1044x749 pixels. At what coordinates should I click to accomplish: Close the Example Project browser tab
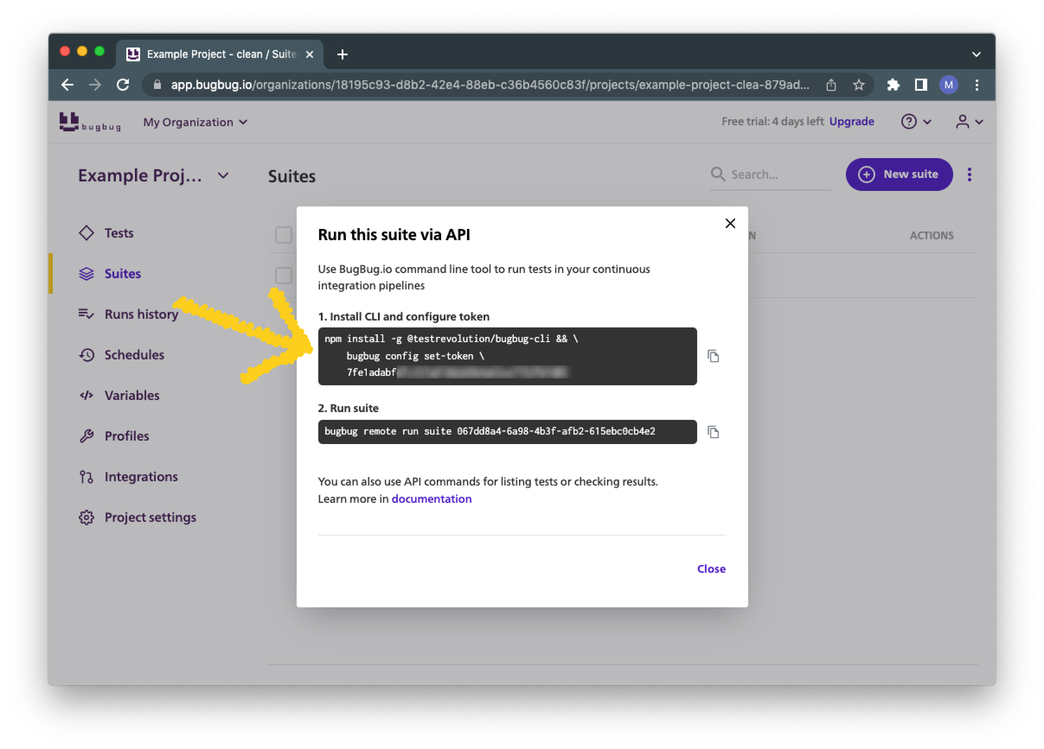click(309, 54)
